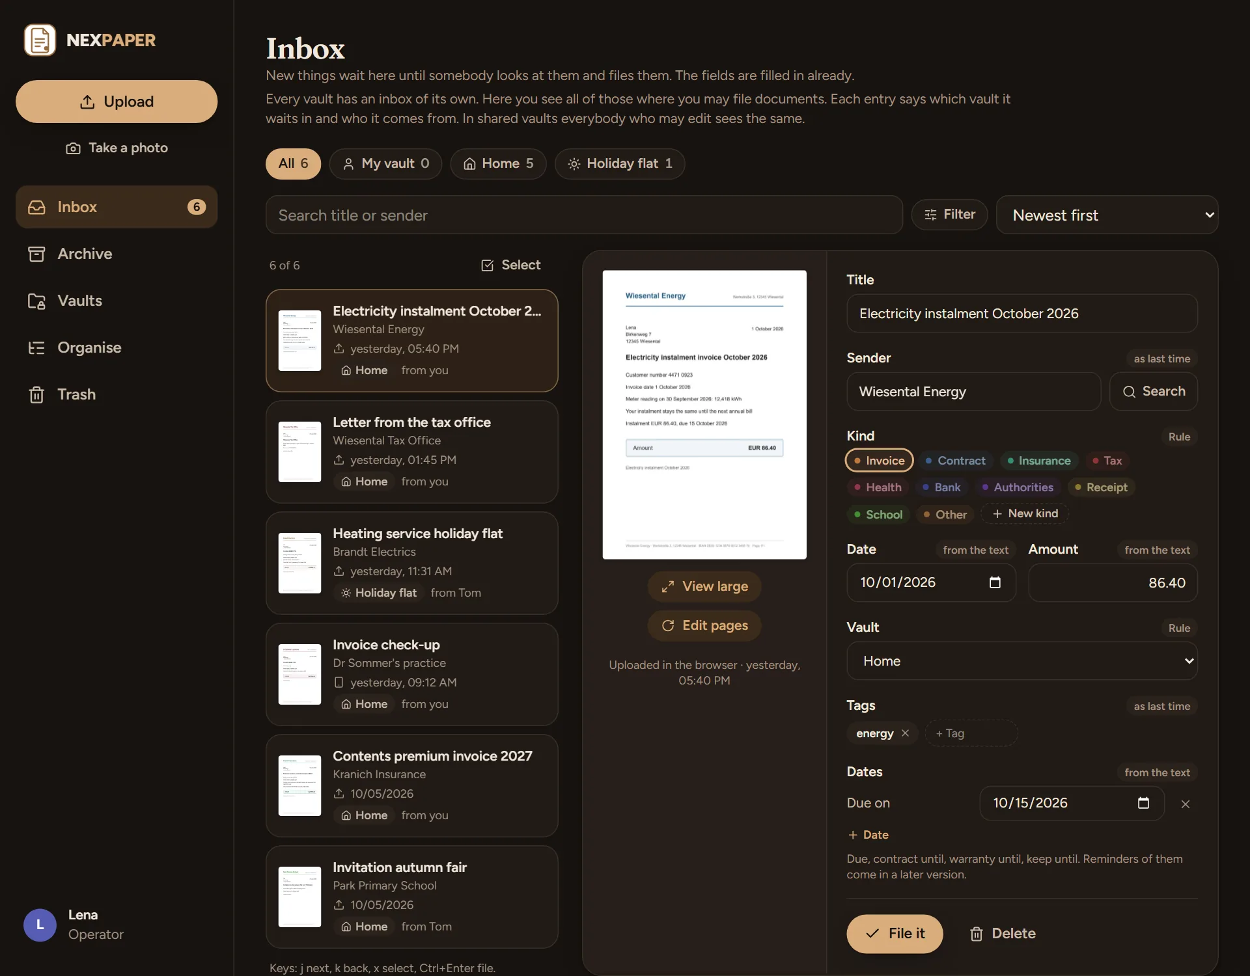The width and height of the screenshot is (1250, 976).
Task: Select the Authorities kind chip
Action: (1018, 487)
